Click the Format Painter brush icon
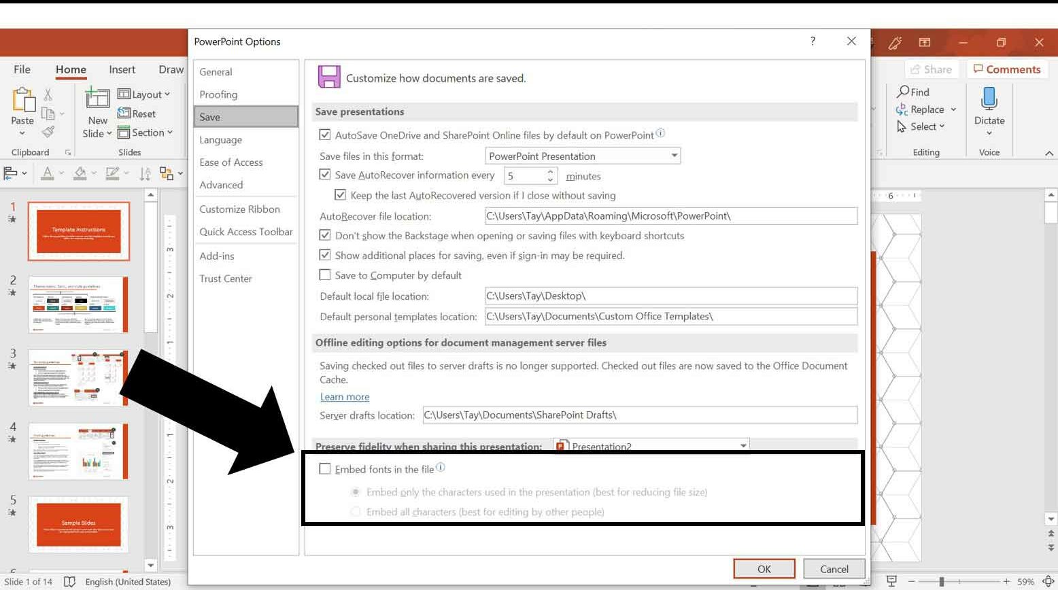Viewport: 1058px width, 590px height. 48,131
